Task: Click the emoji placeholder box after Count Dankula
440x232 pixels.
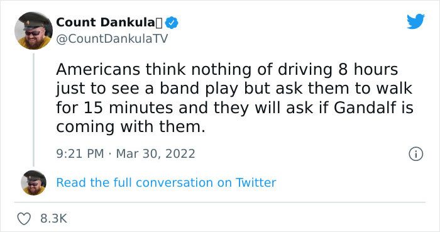Action: coord(159,23)
